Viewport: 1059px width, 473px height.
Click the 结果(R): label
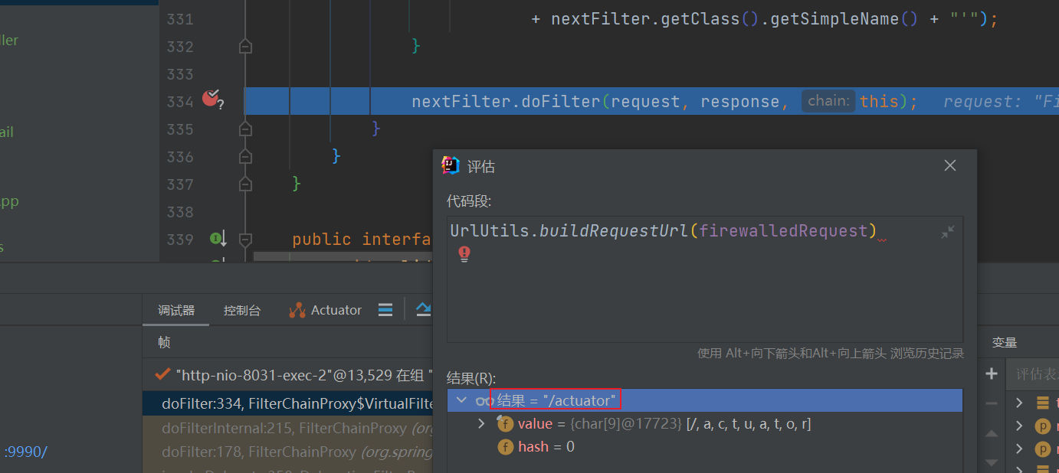(471, 377)
